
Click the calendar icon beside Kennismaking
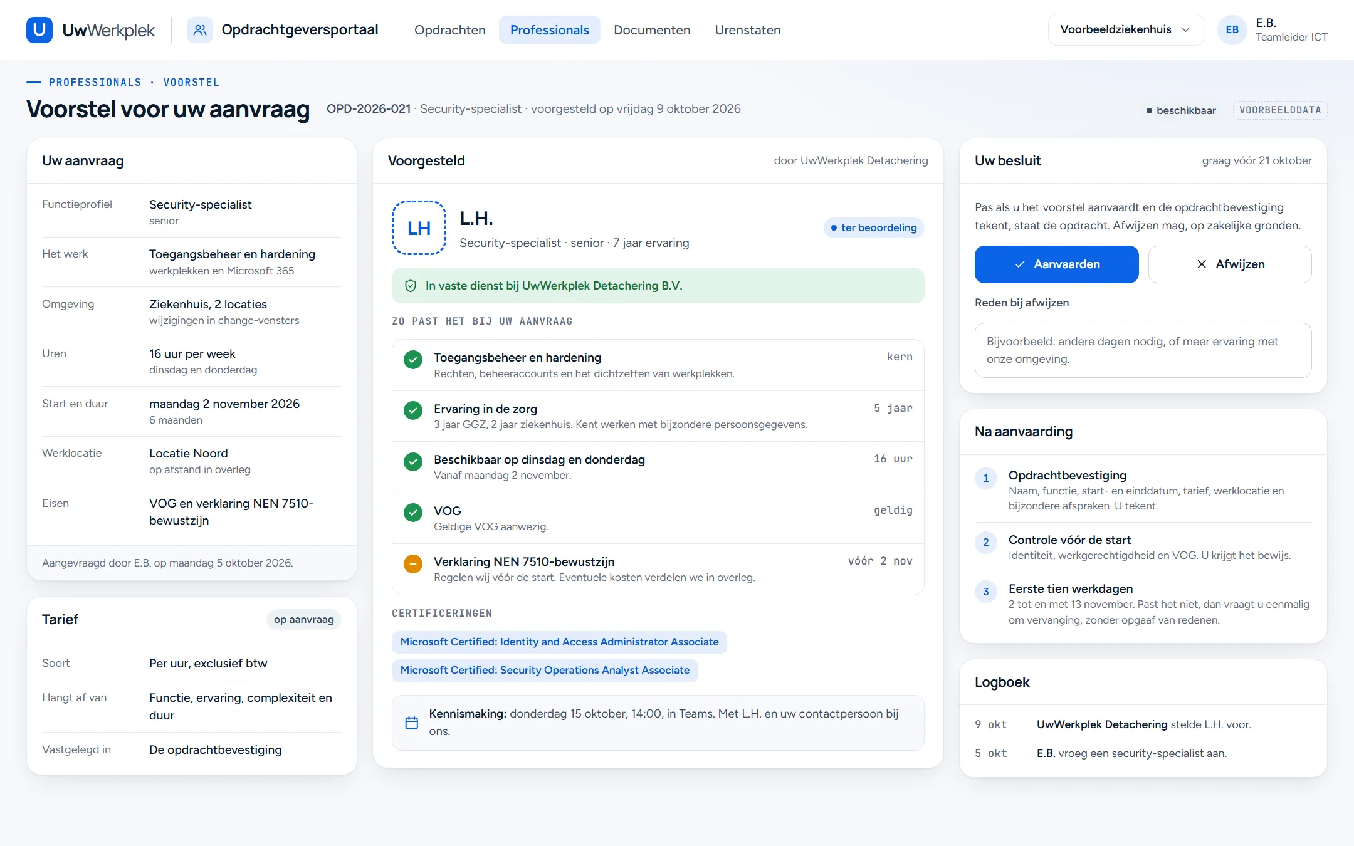[412, 723]
